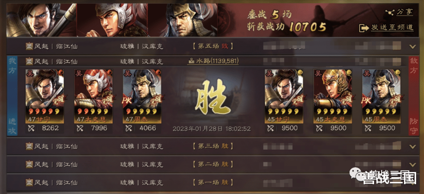Screen dimensions: 424x194
Task: Click the blue 我方 进攻 side tab
Action: [13, 96]
